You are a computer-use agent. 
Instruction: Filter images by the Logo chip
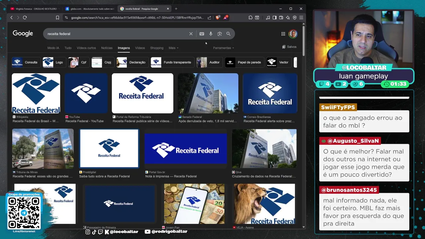pos(54,62)
